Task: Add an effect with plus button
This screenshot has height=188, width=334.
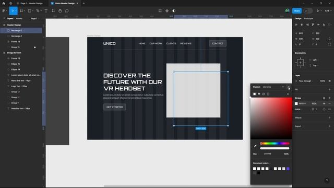Action: 329,118
